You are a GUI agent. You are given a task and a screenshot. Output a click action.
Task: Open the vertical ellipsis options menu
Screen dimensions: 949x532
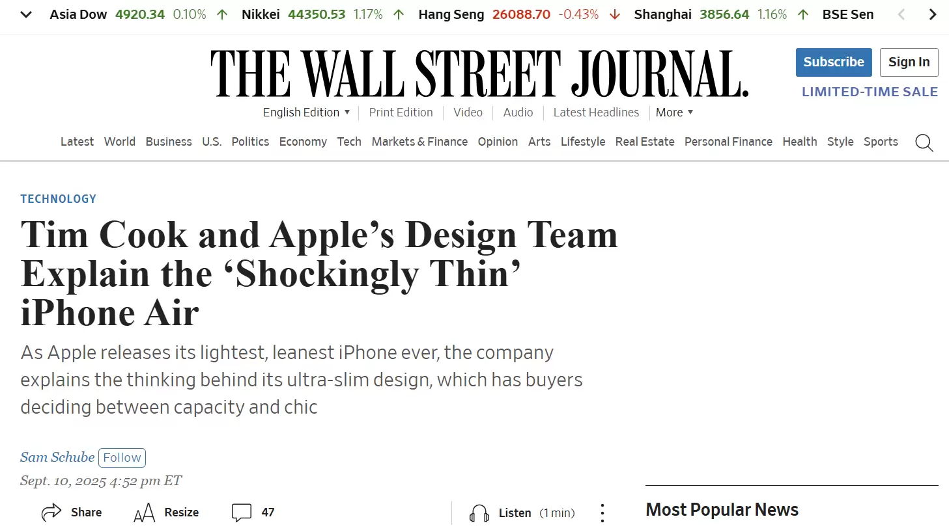[602, 512]
